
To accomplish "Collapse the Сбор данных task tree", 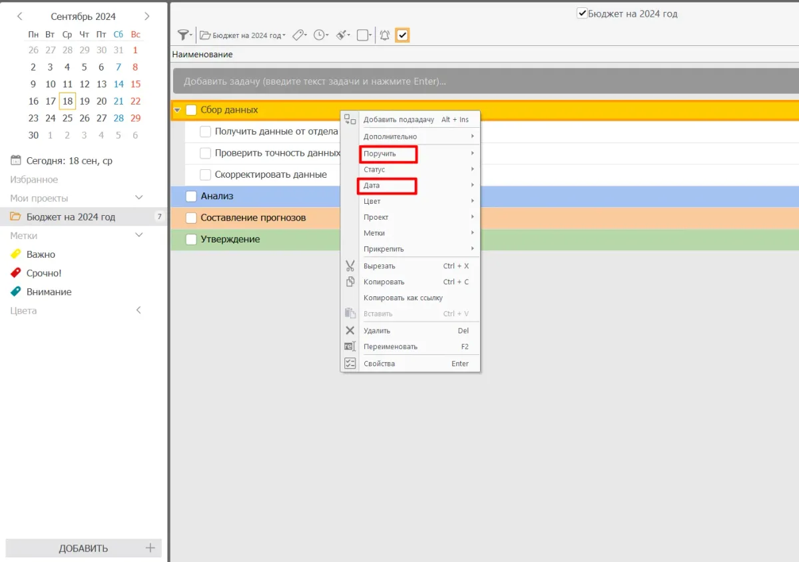I will pos(177,111).
